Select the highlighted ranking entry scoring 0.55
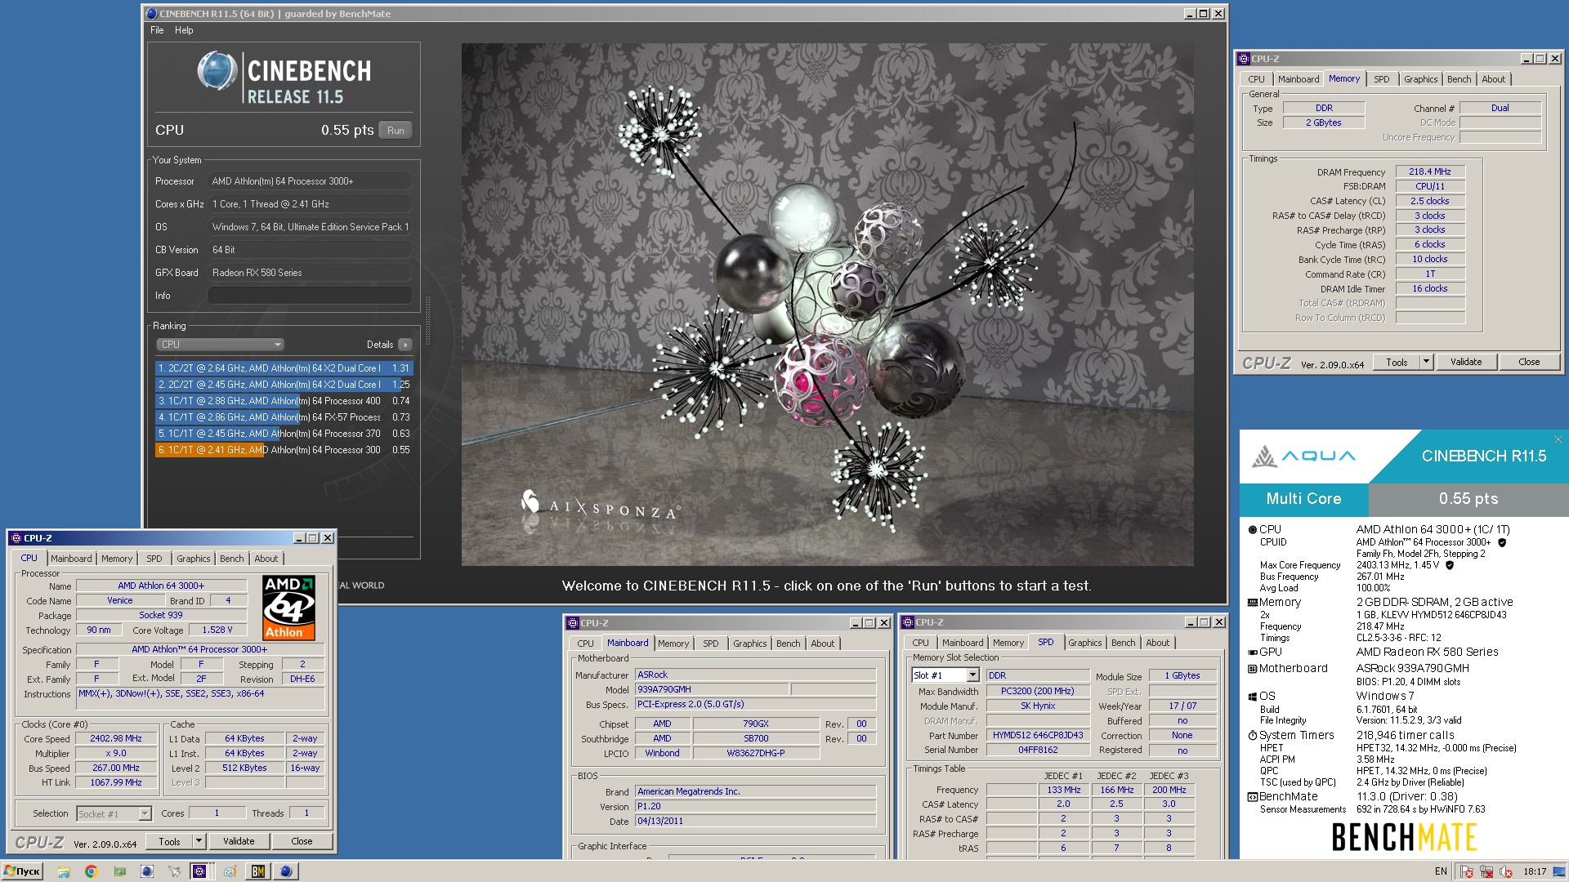 click(x=284, y=450)
